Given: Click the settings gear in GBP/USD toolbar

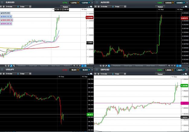Looking at the screenshot, I should pyautogui.click(x=98, y=74).
